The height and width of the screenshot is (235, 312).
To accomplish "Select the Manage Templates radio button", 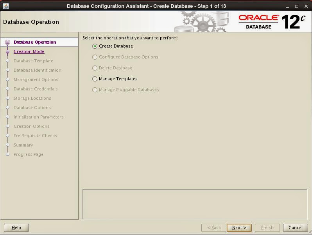I will (x=95, y=79).
